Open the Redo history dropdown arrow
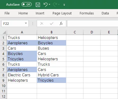This screenshot has width=118, height=99. 59,4
